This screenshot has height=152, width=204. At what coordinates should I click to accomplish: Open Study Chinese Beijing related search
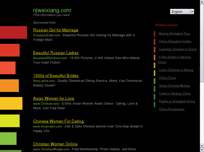coord(174,86)
